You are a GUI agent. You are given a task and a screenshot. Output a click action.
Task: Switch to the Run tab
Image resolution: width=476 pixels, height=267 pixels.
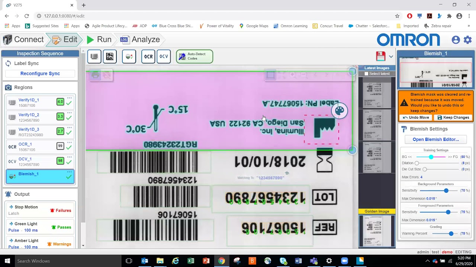coord(100,39)
